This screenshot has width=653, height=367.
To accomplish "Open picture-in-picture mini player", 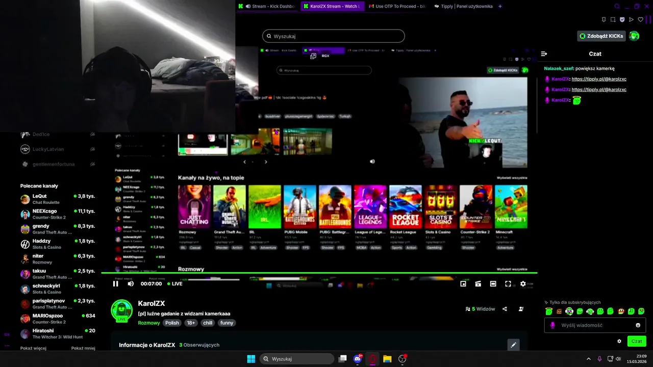I will click(x=463, y=284).
